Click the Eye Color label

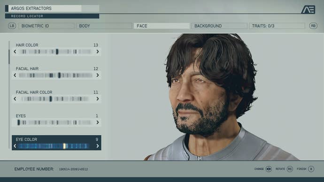pos(26,139)
